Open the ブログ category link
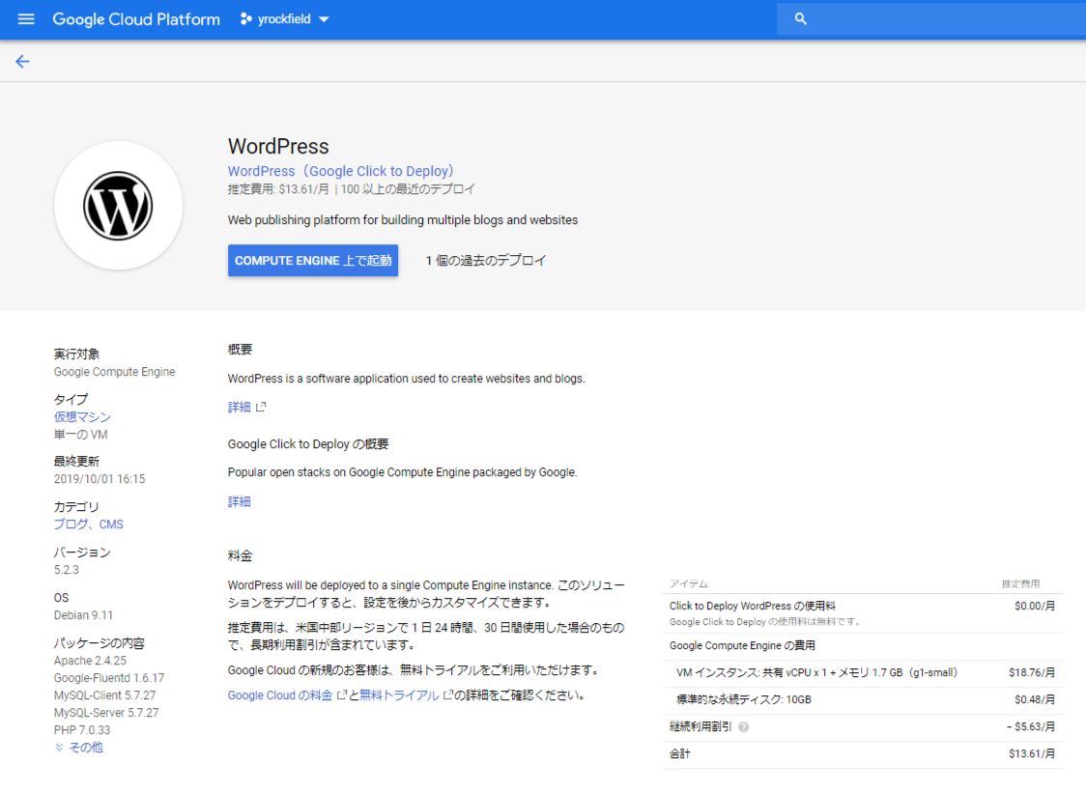Screen dimensions: 1086x793 click(x=71, y=524)
